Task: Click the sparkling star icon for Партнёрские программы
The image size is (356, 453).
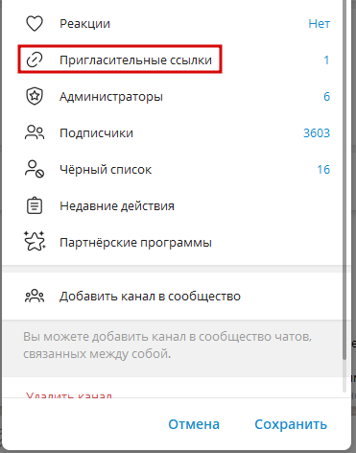Action: click(x=35, y=242)
